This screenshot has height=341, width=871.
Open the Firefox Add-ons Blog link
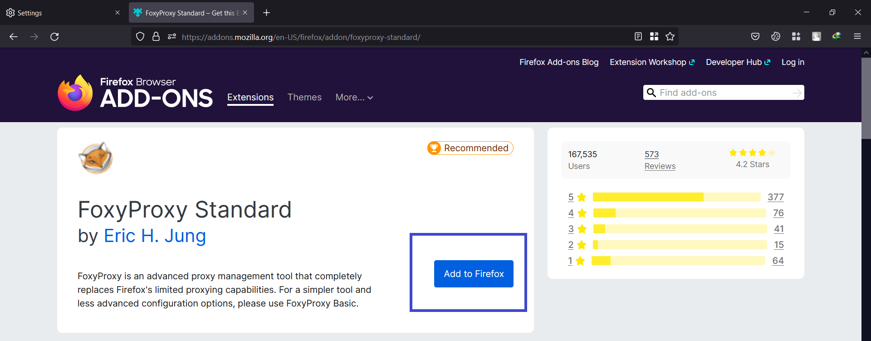pos(559,62)
